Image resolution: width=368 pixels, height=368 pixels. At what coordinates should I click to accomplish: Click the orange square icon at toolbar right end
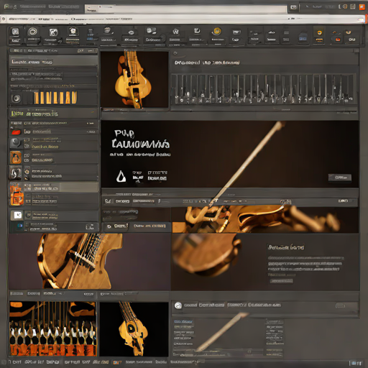point(362,6)
